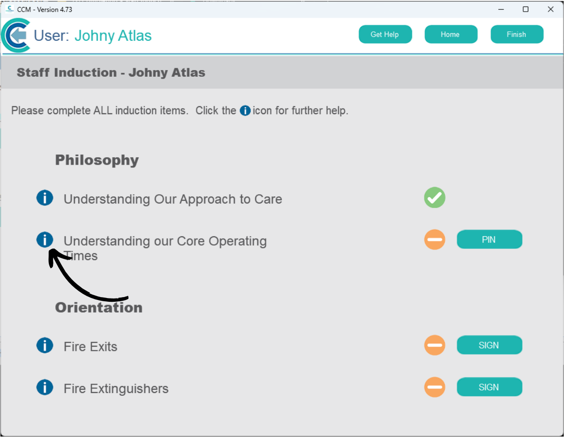Click info icon in the instruction sentence
The height and width of the screenshot is (437, 564).
(x=245, y=111)
